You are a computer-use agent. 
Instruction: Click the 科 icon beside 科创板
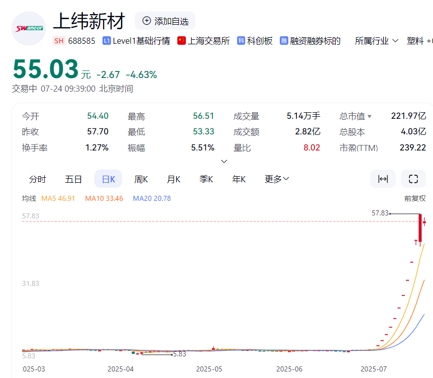point(241,41)
